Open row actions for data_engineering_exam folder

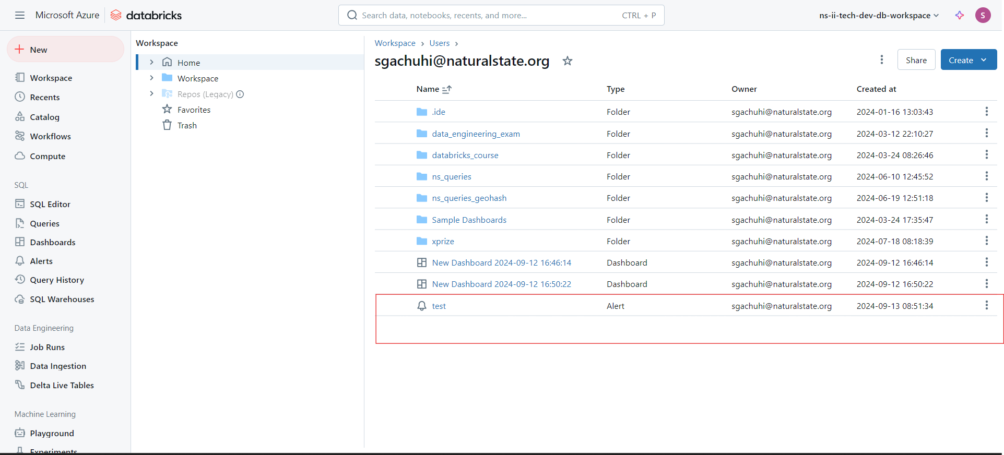coord(986,133)
